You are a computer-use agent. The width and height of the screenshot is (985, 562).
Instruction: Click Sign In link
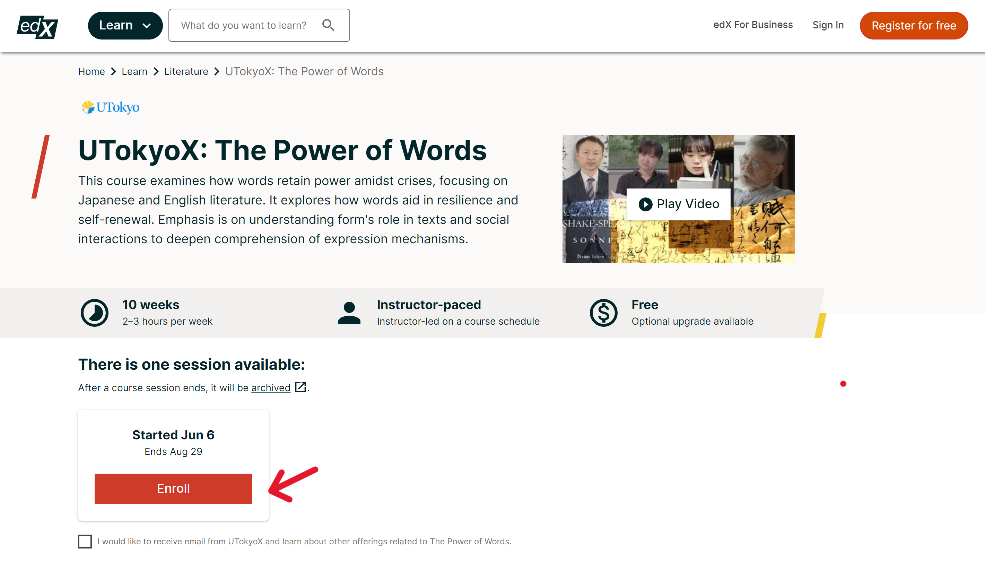828,25
